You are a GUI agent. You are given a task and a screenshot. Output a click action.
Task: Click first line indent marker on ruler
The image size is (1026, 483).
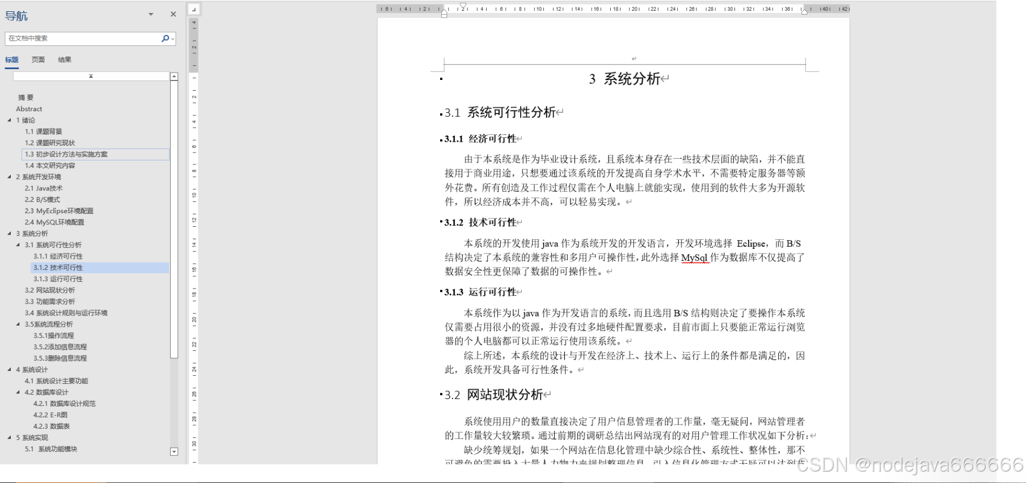click(x=463, y=6)
